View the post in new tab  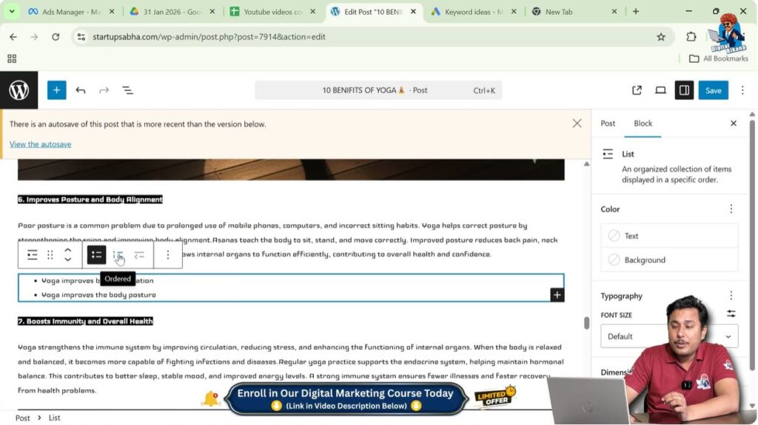pyautogui.click(x=637, y=90)
